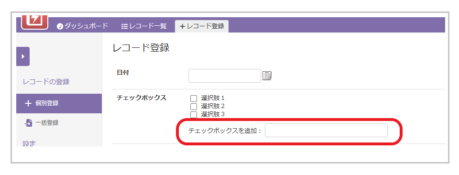
Task: Focus the 日付 date input field
Action: tap(225, 76)
